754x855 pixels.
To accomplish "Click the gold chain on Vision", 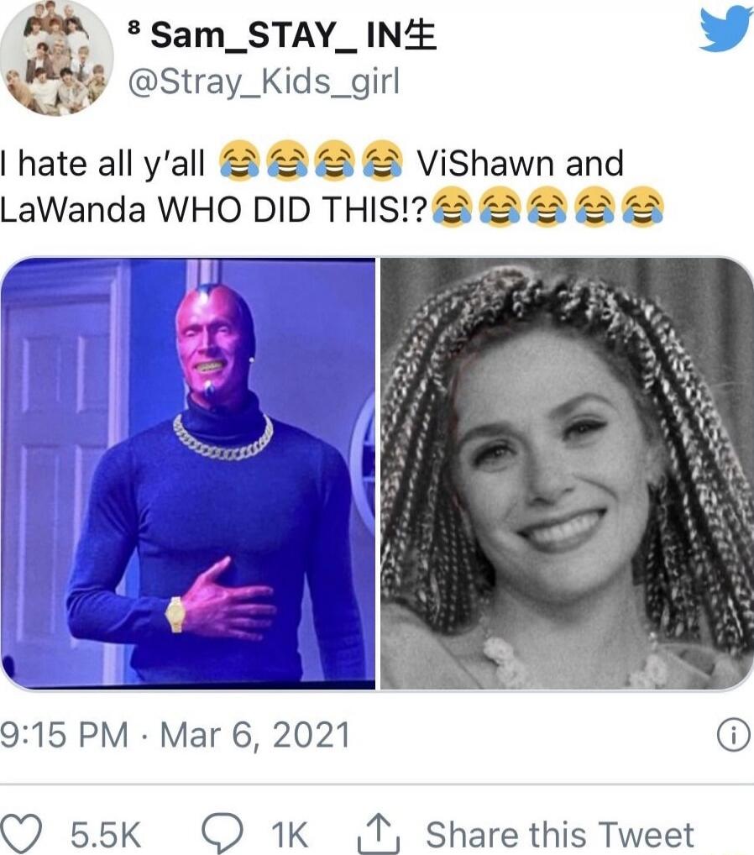I will coord(223,439).
